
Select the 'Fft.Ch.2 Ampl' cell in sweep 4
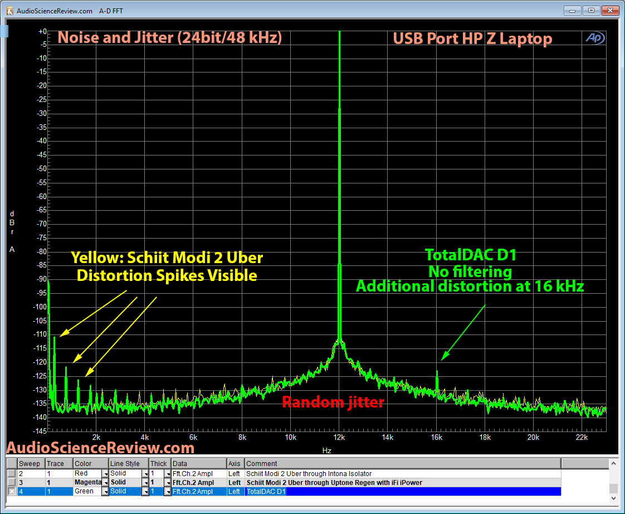[x=199, y=492]
